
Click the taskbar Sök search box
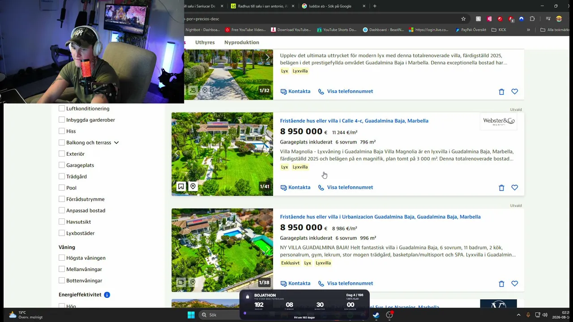tap(219, 315)
